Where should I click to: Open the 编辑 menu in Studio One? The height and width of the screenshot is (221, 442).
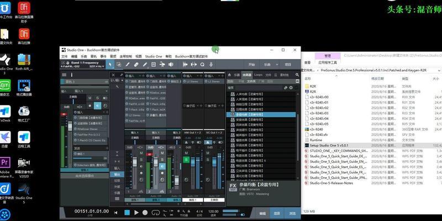point(74,56)
